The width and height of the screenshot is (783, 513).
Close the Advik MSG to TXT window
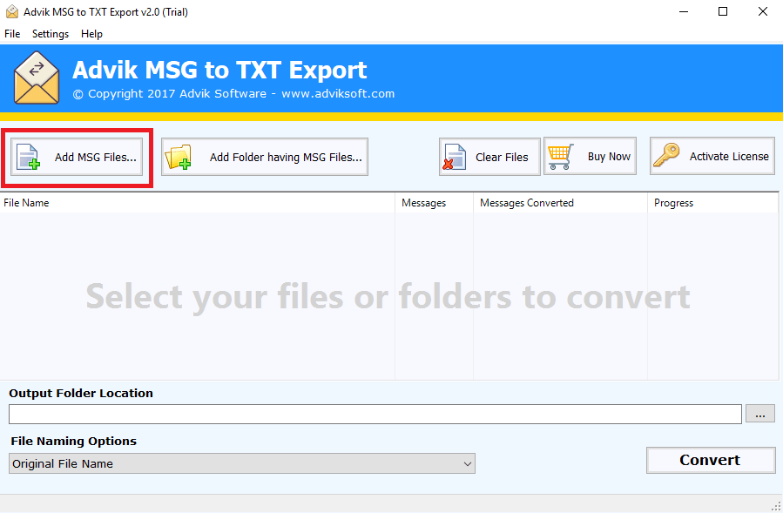tap(762, 11)
